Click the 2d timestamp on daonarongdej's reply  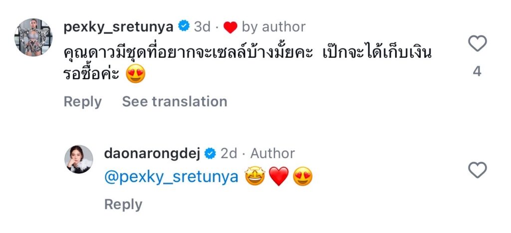[229, 154]
